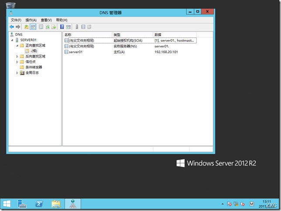This screenshot has height=211, width=281.
Task: Select the DNS root tree item
Action: 19,34
